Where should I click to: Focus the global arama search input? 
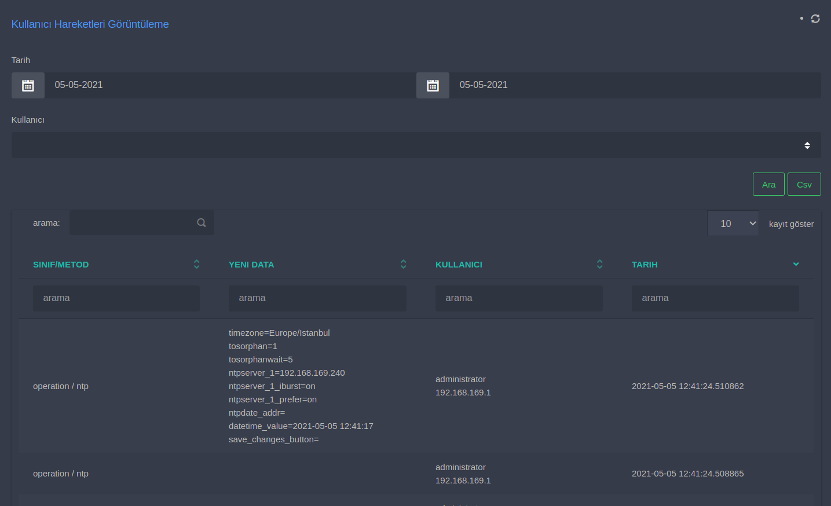tap(132, 223)
